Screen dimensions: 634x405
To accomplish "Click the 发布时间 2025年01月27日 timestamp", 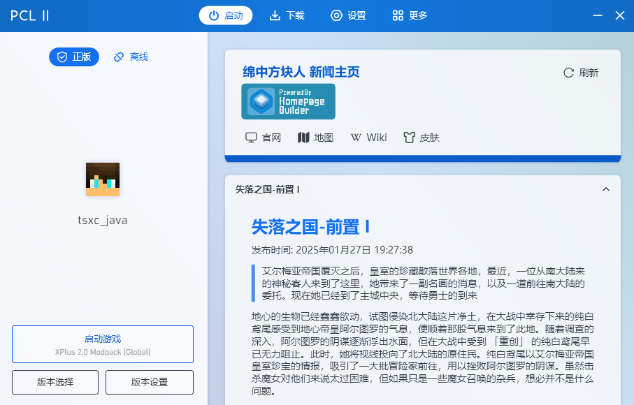I will [x=332, y=250].
